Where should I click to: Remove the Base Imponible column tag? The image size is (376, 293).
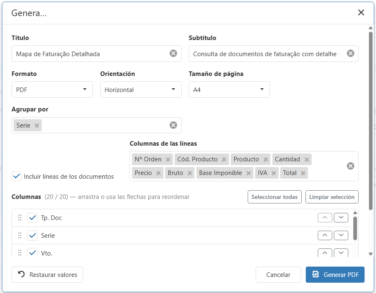coord(248,173)
